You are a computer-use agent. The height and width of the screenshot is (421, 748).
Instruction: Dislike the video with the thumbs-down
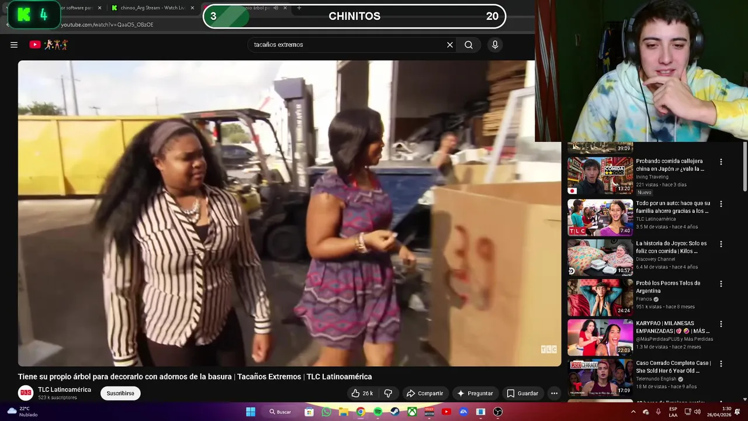coord(388,394)
